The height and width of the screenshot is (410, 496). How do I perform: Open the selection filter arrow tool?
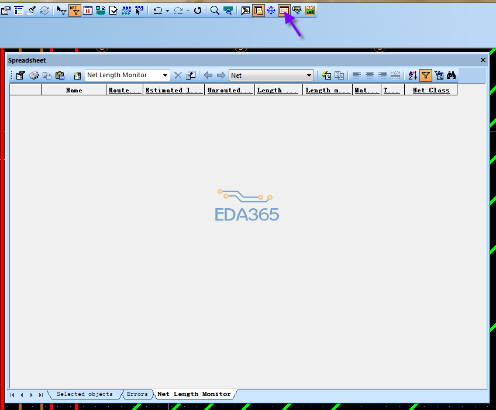tap(61, 11)
